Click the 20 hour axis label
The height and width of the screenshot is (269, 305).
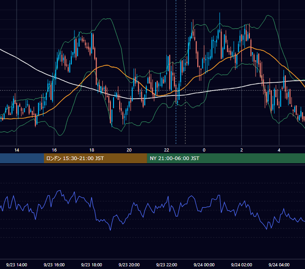pos(129,150)
